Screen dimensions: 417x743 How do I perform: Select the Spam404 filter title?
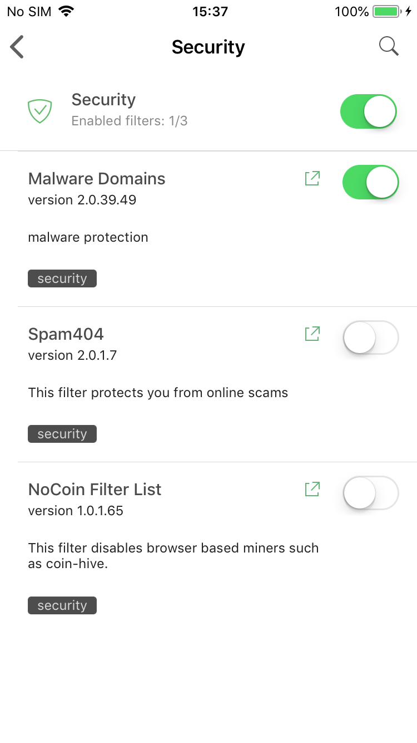(x=66, y=334)
